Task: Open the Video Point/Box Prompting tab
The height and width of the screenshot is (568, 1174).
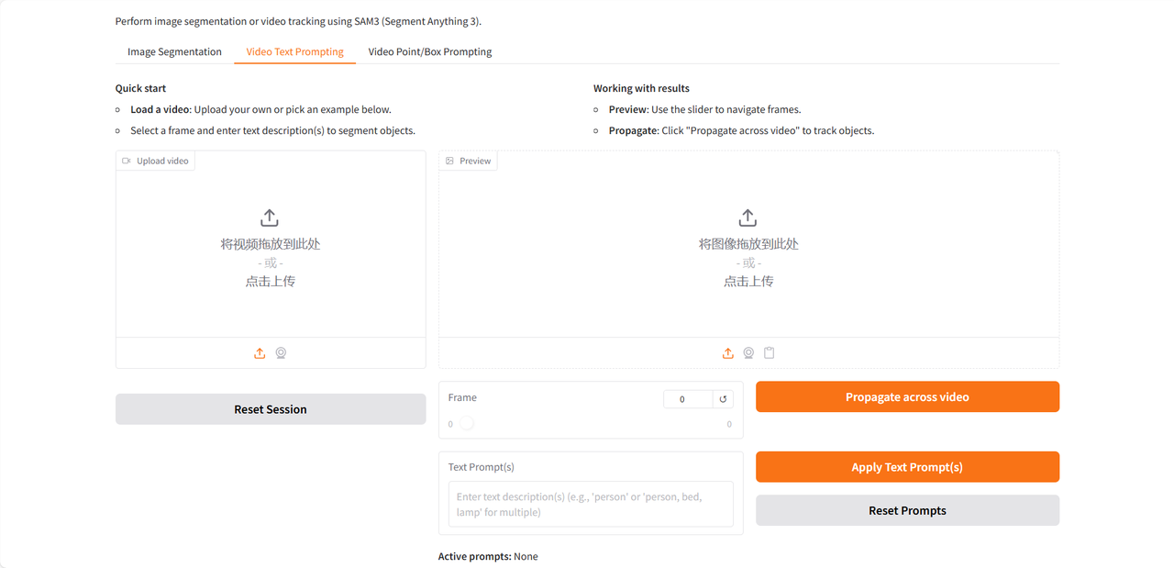Action: 430,51
